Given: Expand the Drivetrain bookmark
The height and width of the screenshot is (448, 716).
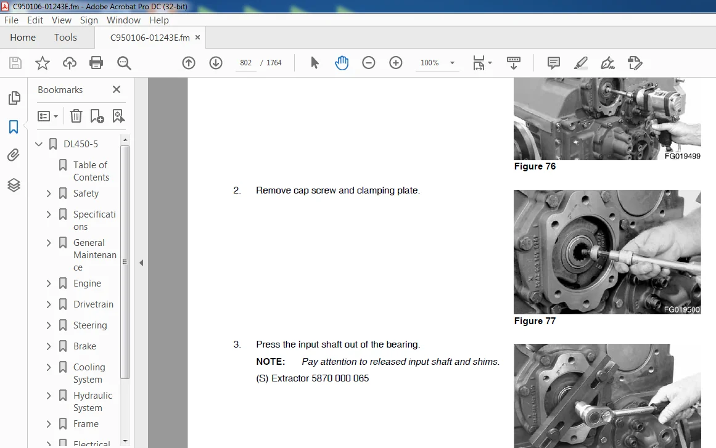Looking at the screenshot, I should [49, 304].
